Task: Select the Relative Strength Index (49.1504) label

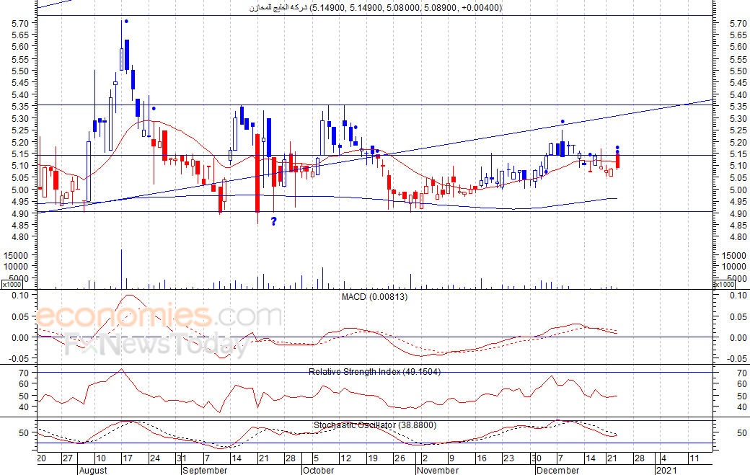Action: (374, 372)
